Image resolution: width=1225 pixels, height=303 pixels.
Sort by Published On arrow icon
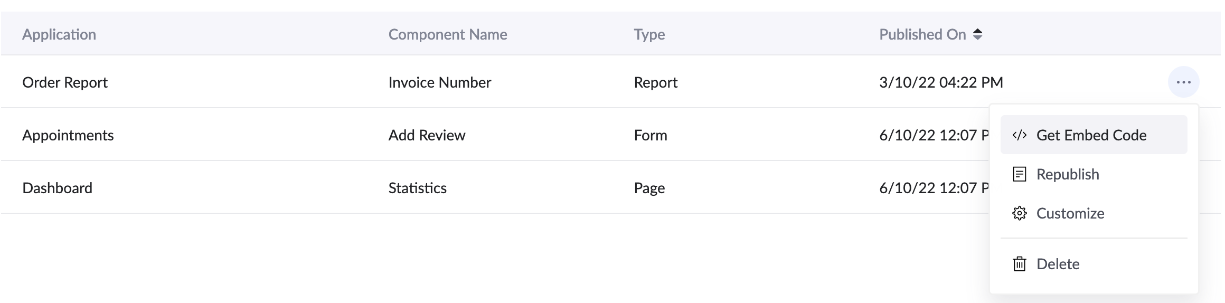point(978,34)
